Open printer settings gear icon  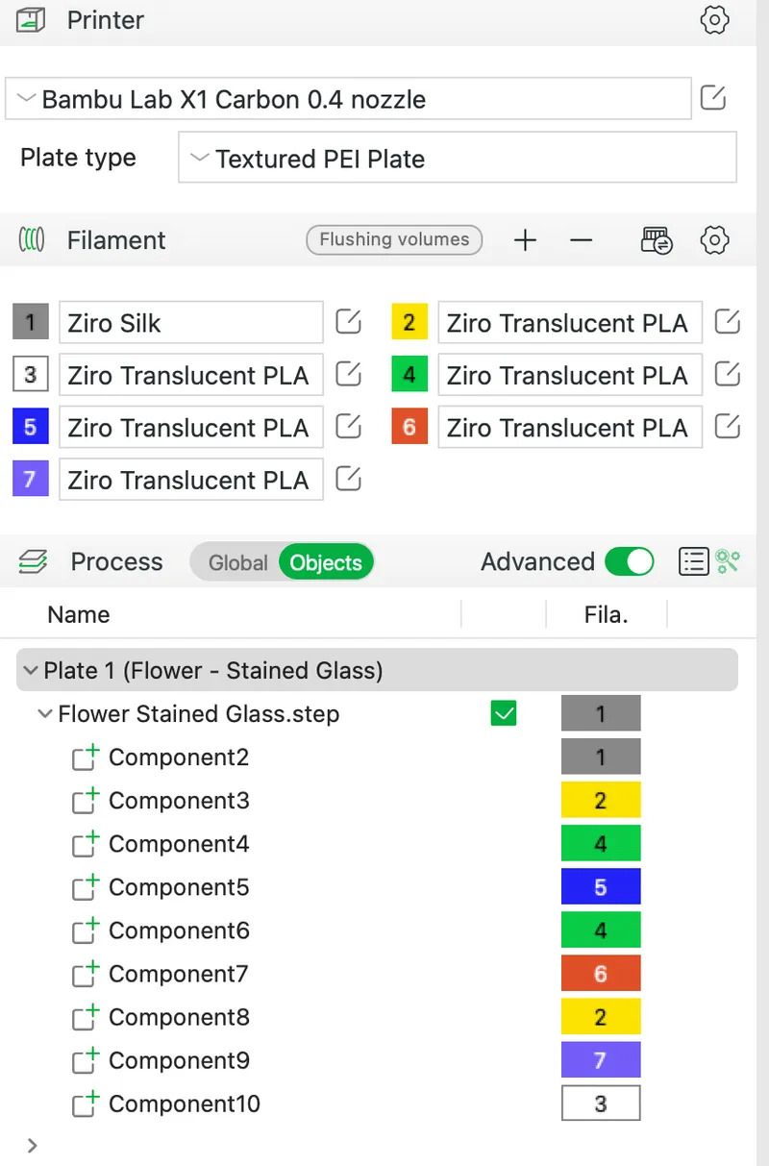[714, 20]
